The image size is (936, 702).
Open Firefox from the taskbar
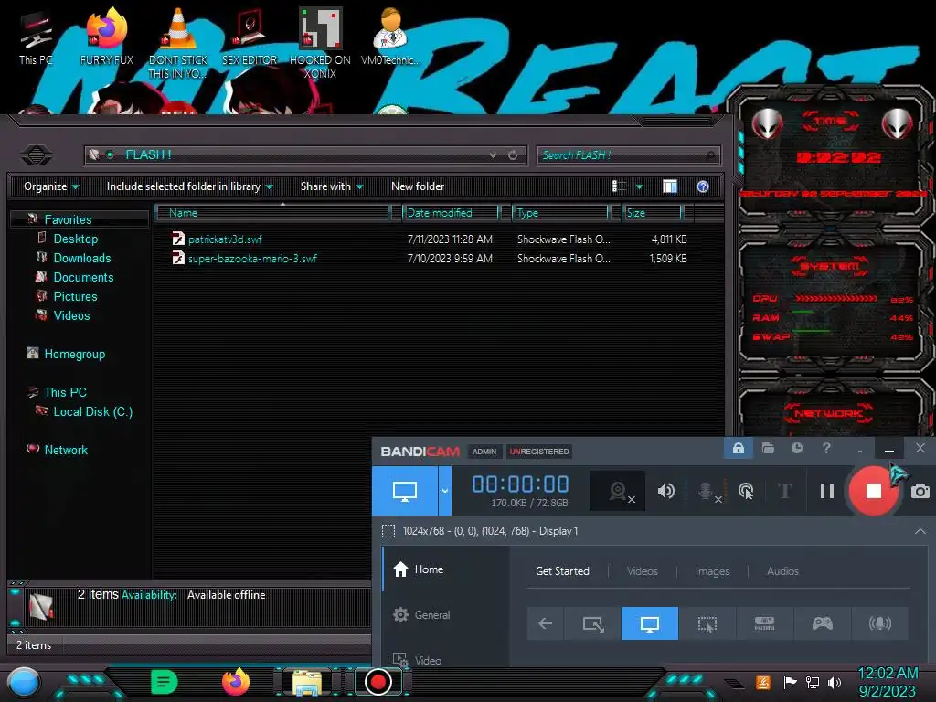tap(235, 682)
